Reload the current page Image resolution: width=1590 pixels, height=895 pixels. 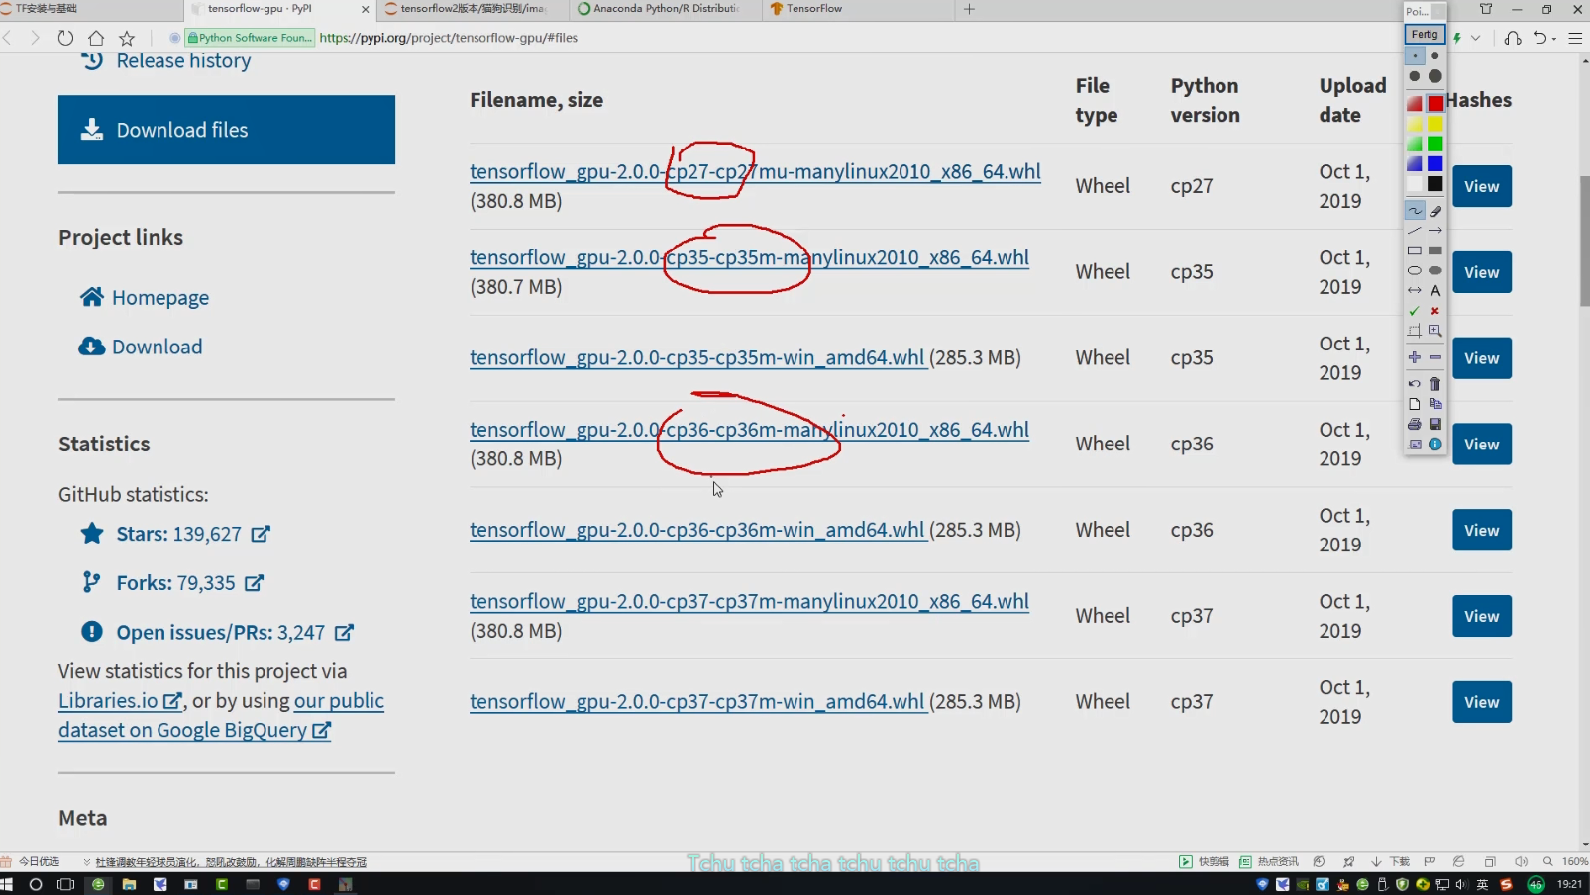[65, 38]
